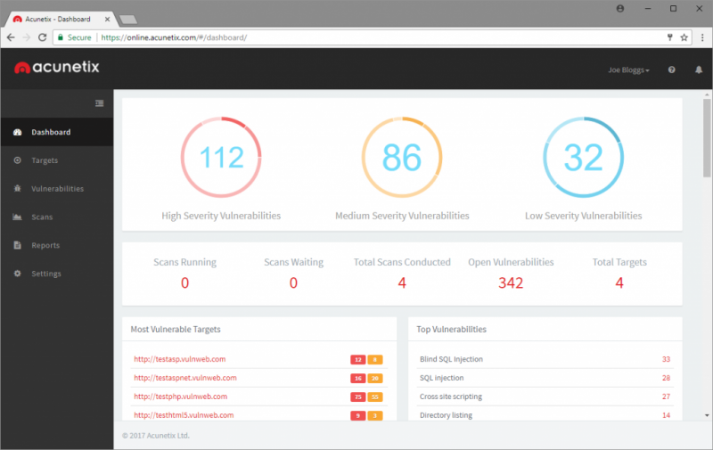This screenshot has width=713, height=450.
Task: Click the Settings gear icon
Action: click(x=17, y=274)
